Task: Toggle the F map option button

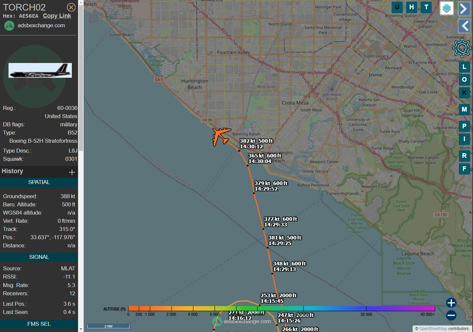Action: click(x=464, y=169)
